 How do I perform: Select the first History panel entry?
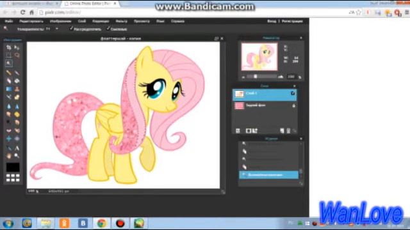(x=268, y=144)
